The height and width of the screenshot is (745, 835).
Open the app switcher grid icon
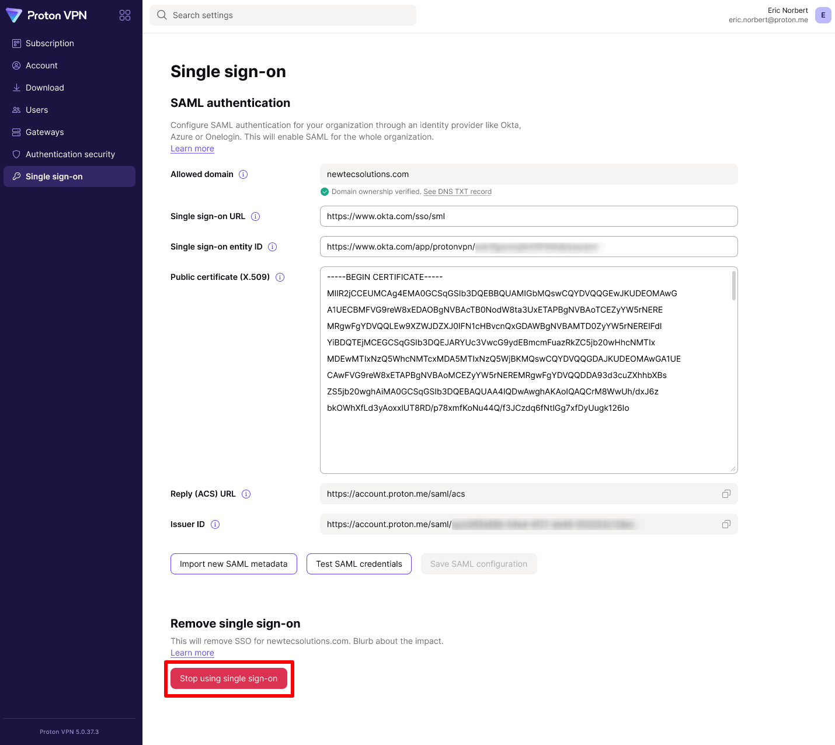(125, 15)
